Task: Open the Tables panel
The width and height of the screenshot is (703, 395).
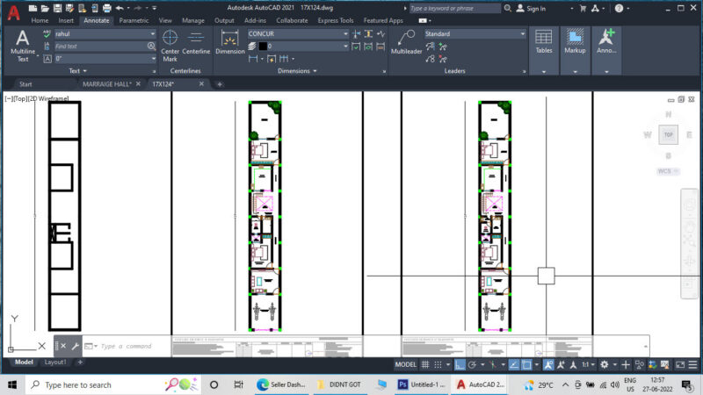Action: [x=544, y=50]
